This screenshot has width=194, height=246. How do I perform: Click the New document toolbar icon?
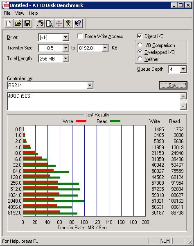[x=9, y=24]
